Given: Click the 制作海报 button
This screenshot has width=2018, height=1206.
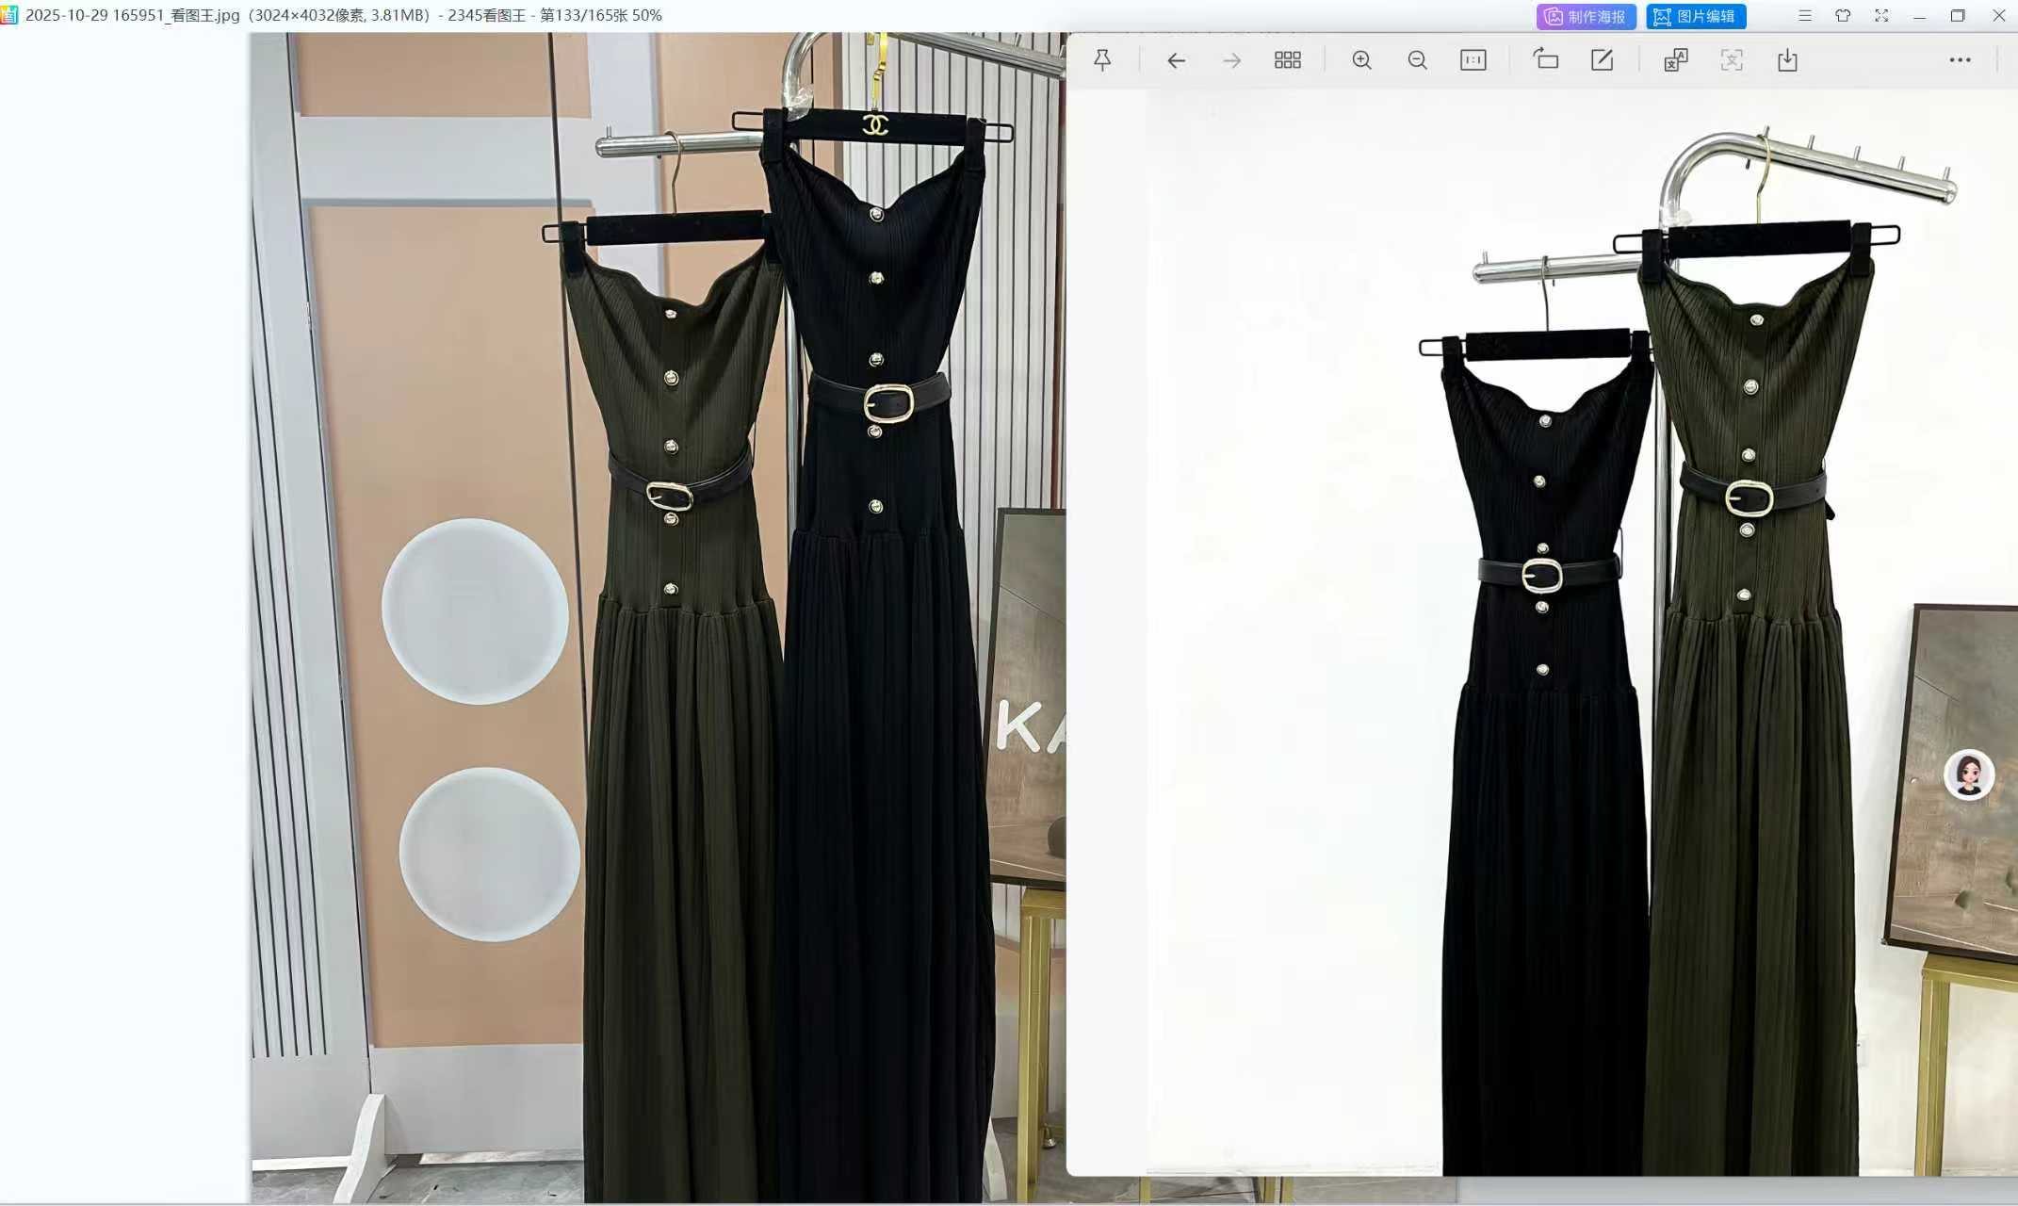Looking at the screenshot, I should click(x=1587, y=16).
